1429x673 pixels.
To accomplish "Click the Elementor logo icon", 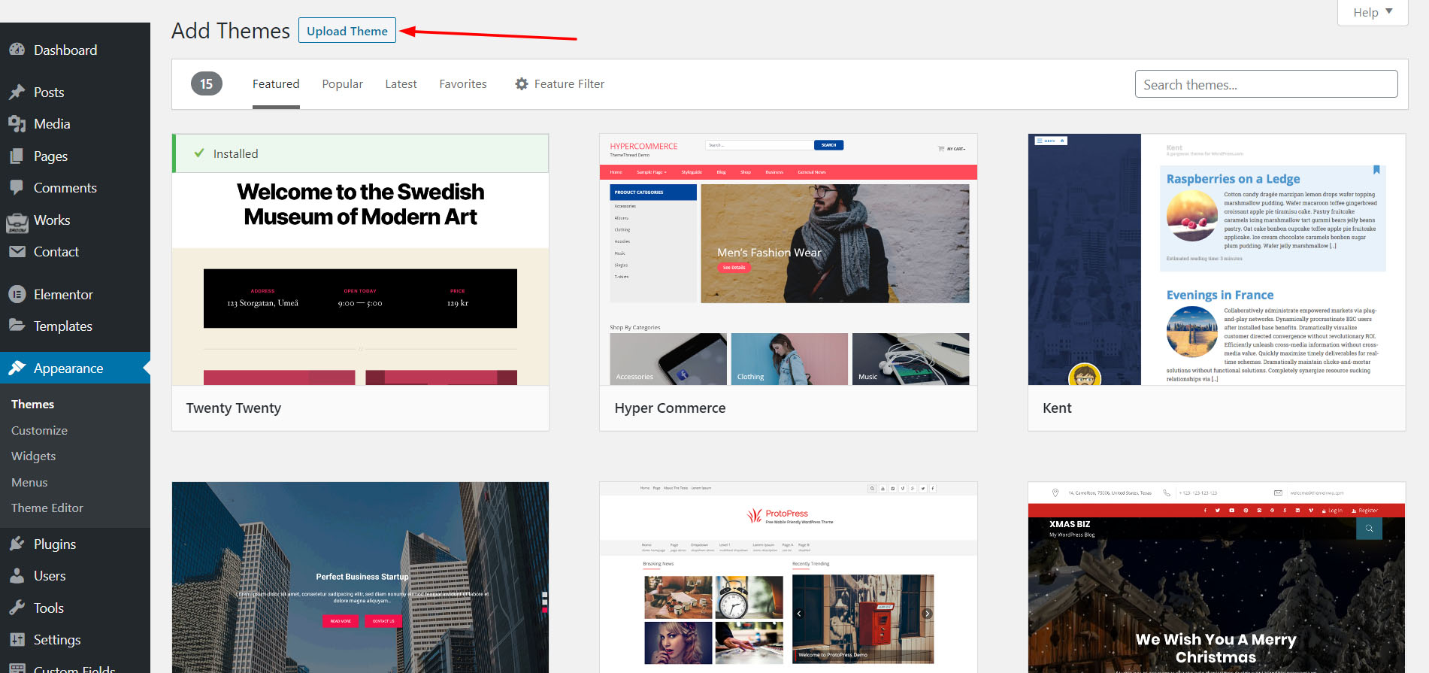I will pyautogui.click(x=17, y=294).
